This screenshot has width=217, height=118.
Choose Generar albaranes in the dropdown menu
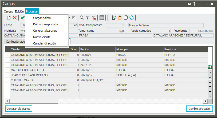[x=45, y=31]
